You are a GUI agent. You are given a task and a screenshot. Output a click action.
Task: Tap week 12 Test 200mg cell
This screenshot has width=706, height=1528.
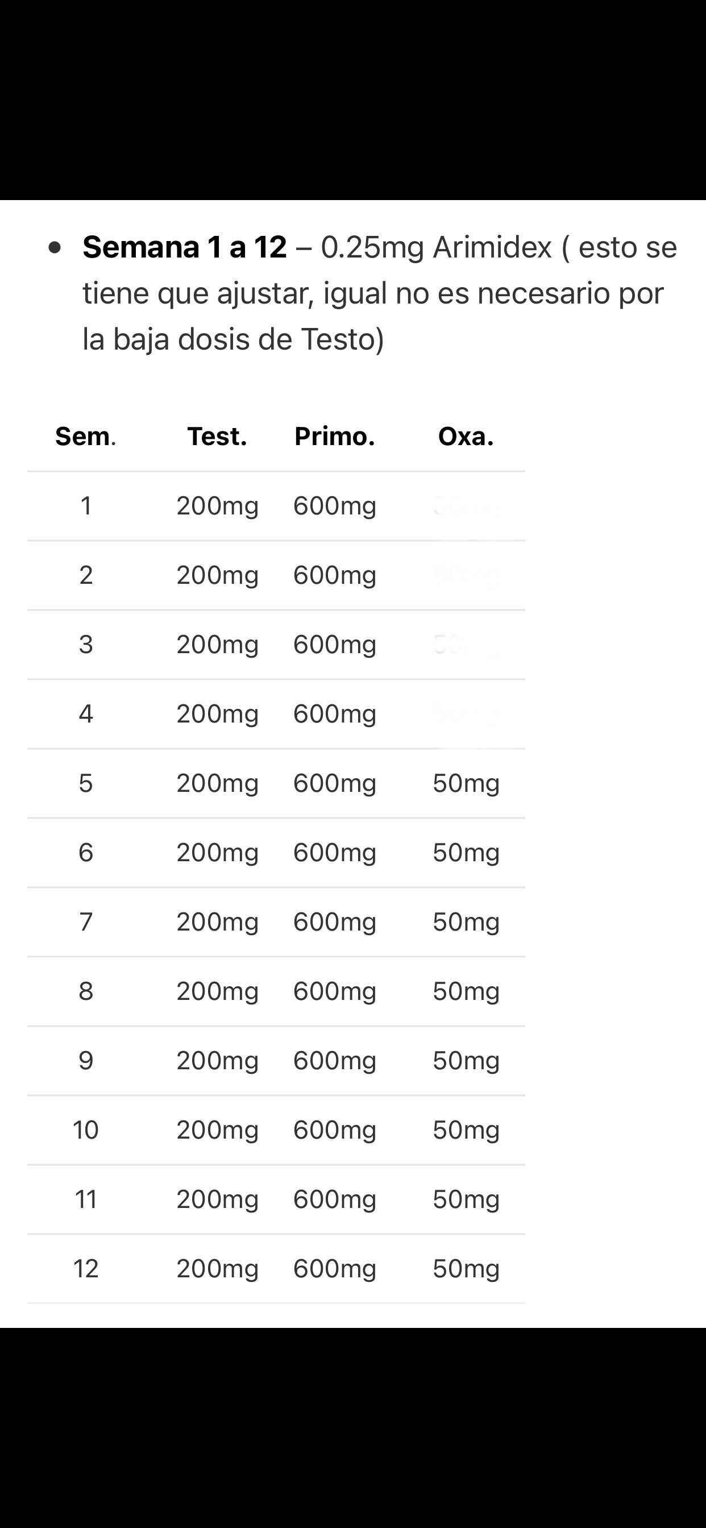217,1269
